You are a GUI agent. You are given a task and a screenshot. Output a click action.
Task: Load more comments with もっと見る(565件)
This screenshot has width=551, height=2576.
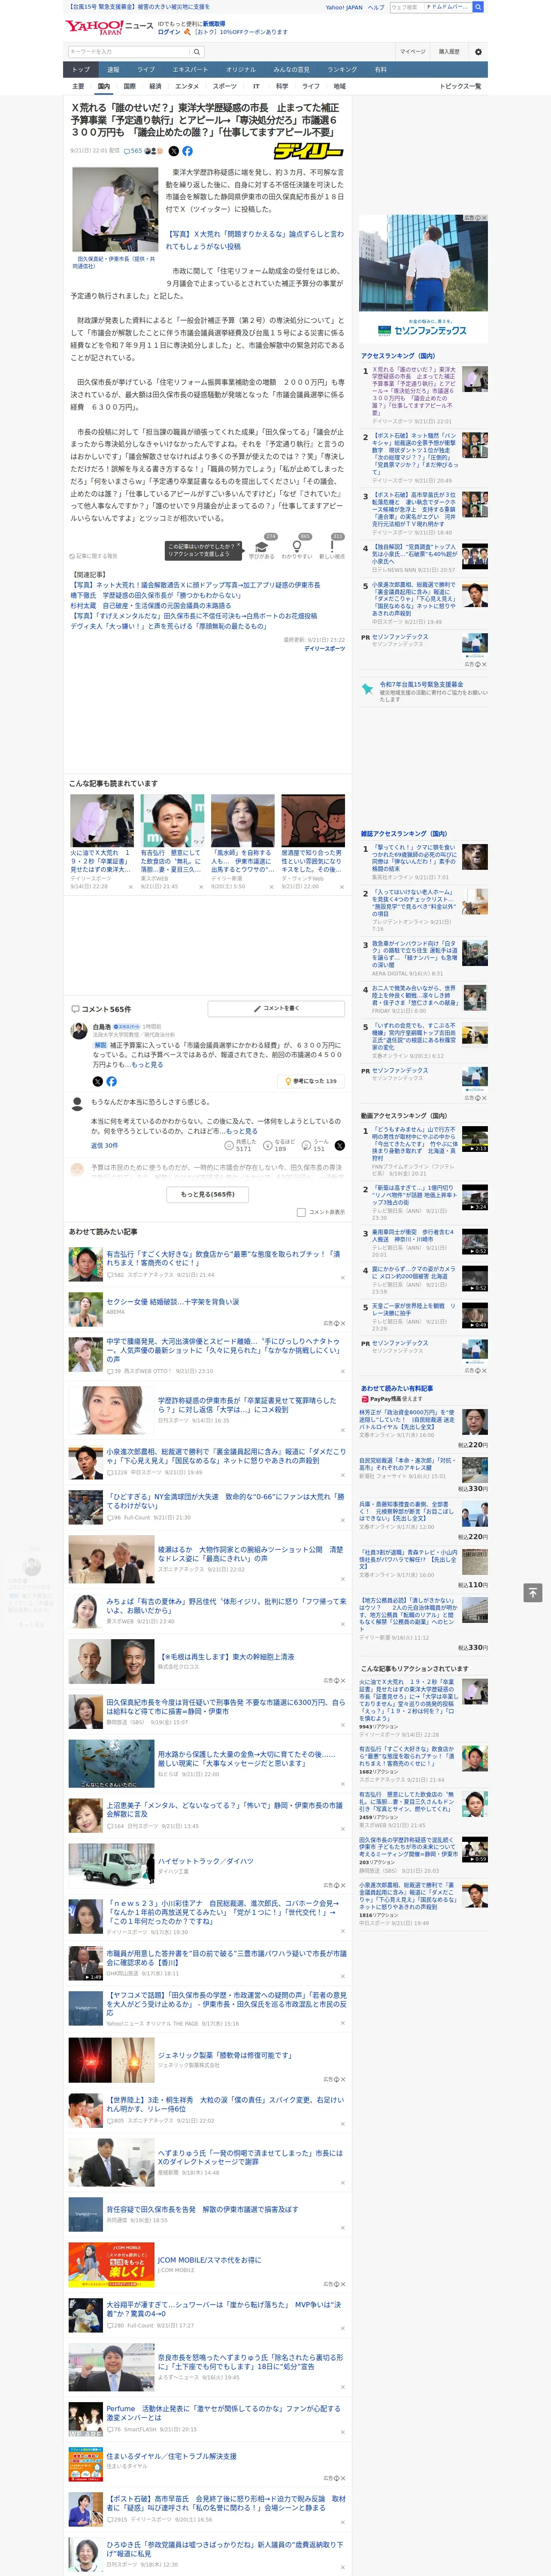[x=208, y=1194]
